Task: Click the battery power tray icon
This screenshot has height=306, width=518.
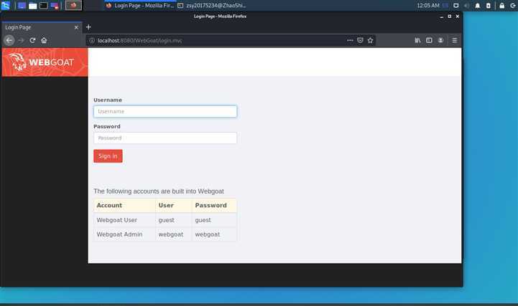Action: 489,6
